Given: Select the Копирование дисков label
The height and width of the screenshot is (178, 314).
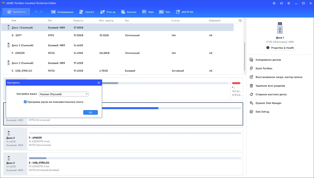Looking at the screenshot, I should (268, 60).
